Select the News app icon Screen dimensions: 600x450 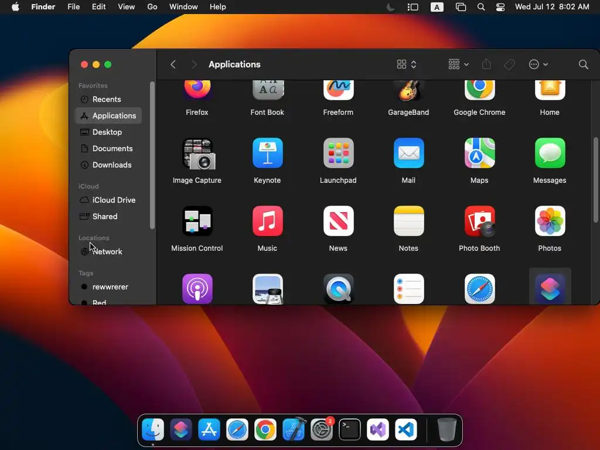338,221
